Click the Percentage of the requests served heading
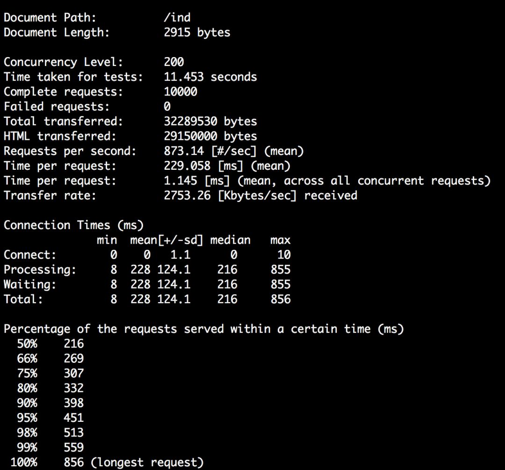This screenshot has width=505, height=470. point(203,329)
